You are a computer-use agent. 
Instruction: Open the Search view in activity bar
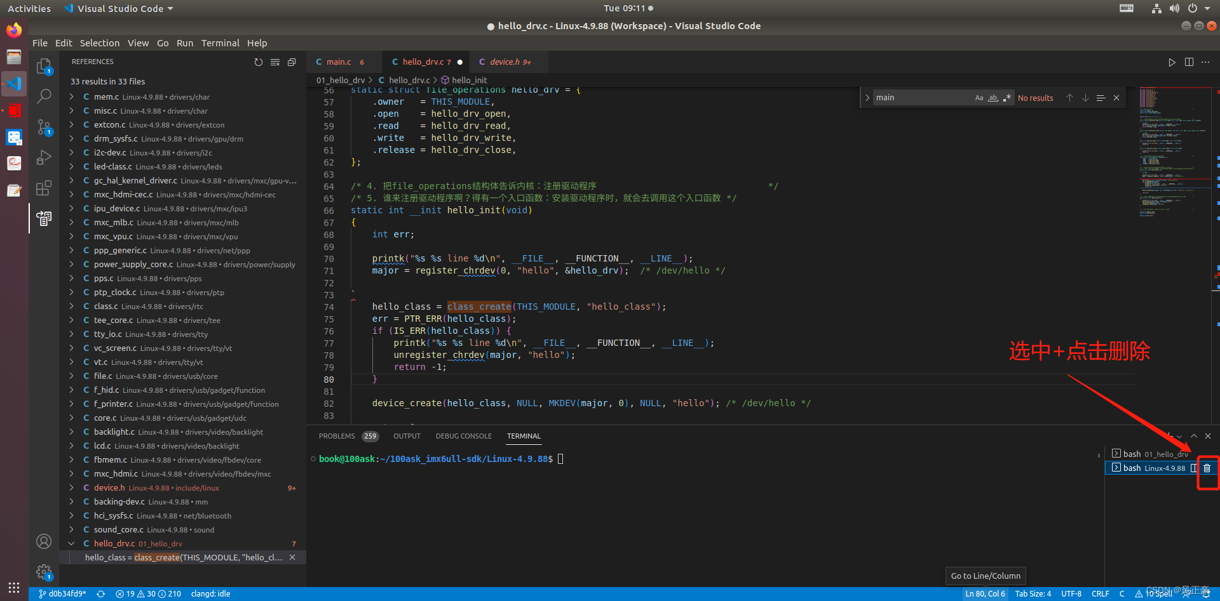44,96
